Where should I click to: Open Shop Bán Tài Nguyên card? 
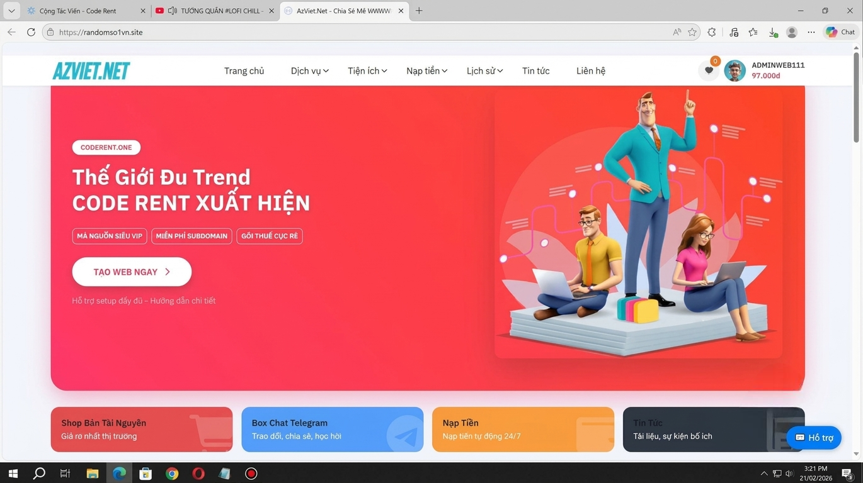point(142,430)
